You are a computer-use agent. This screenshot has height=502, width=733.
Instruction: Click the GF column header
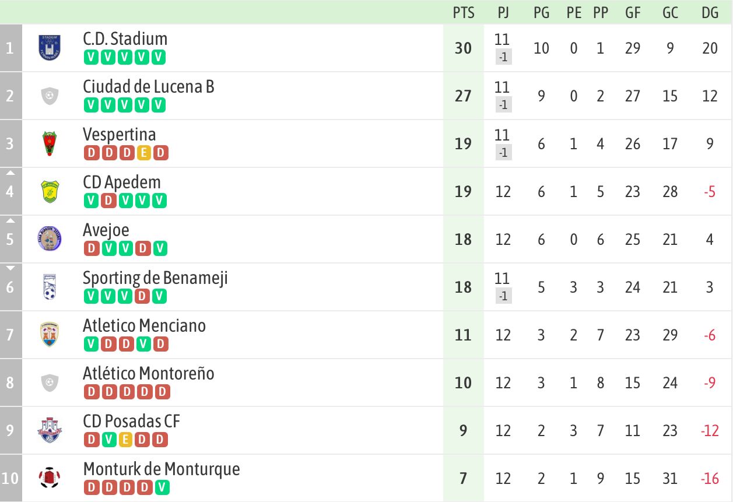[x=633, y=13]
